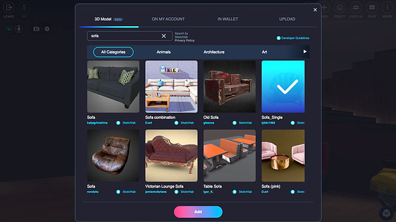
Task: Switch to the 3D Model tab
Action: (109, 19)
